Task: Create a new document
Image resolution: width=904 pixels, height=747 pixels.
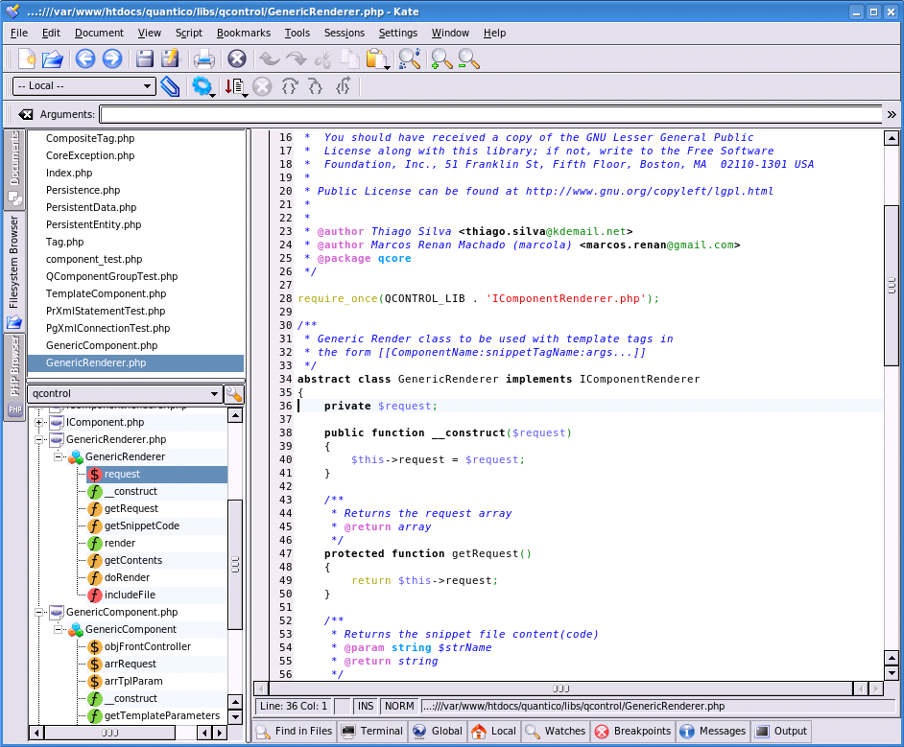Action: point(26,58)
